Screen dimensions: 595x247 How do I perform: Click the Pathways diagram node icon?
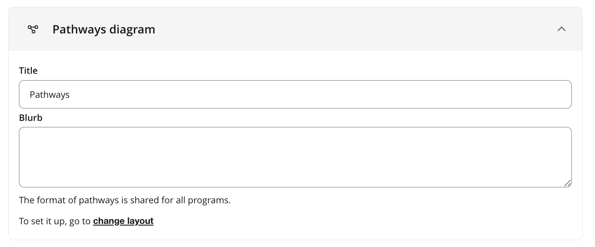pyautogui.click(x=33, y=29)
